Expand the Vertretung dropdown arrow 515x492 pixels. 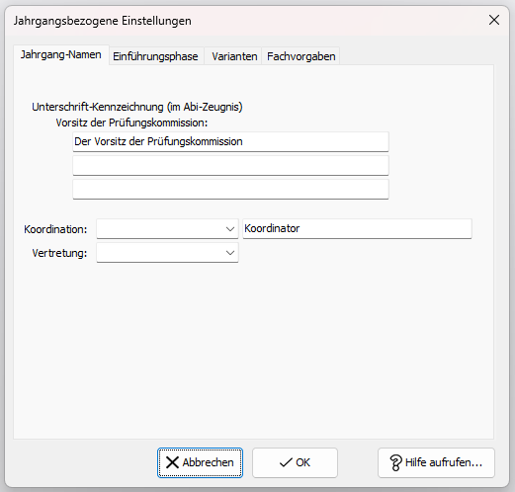point(230,253)
